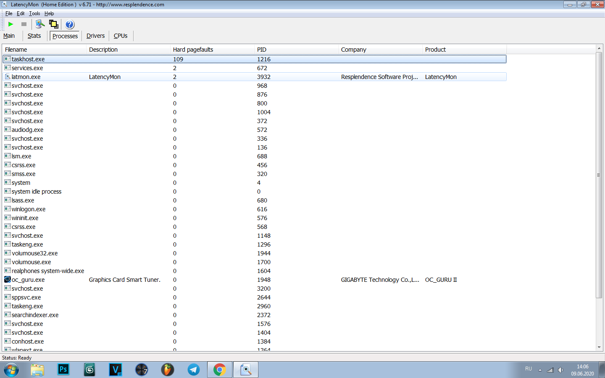Select the system idle process row
This screenshot has height=378, width=605.
(x=255, y=192)
